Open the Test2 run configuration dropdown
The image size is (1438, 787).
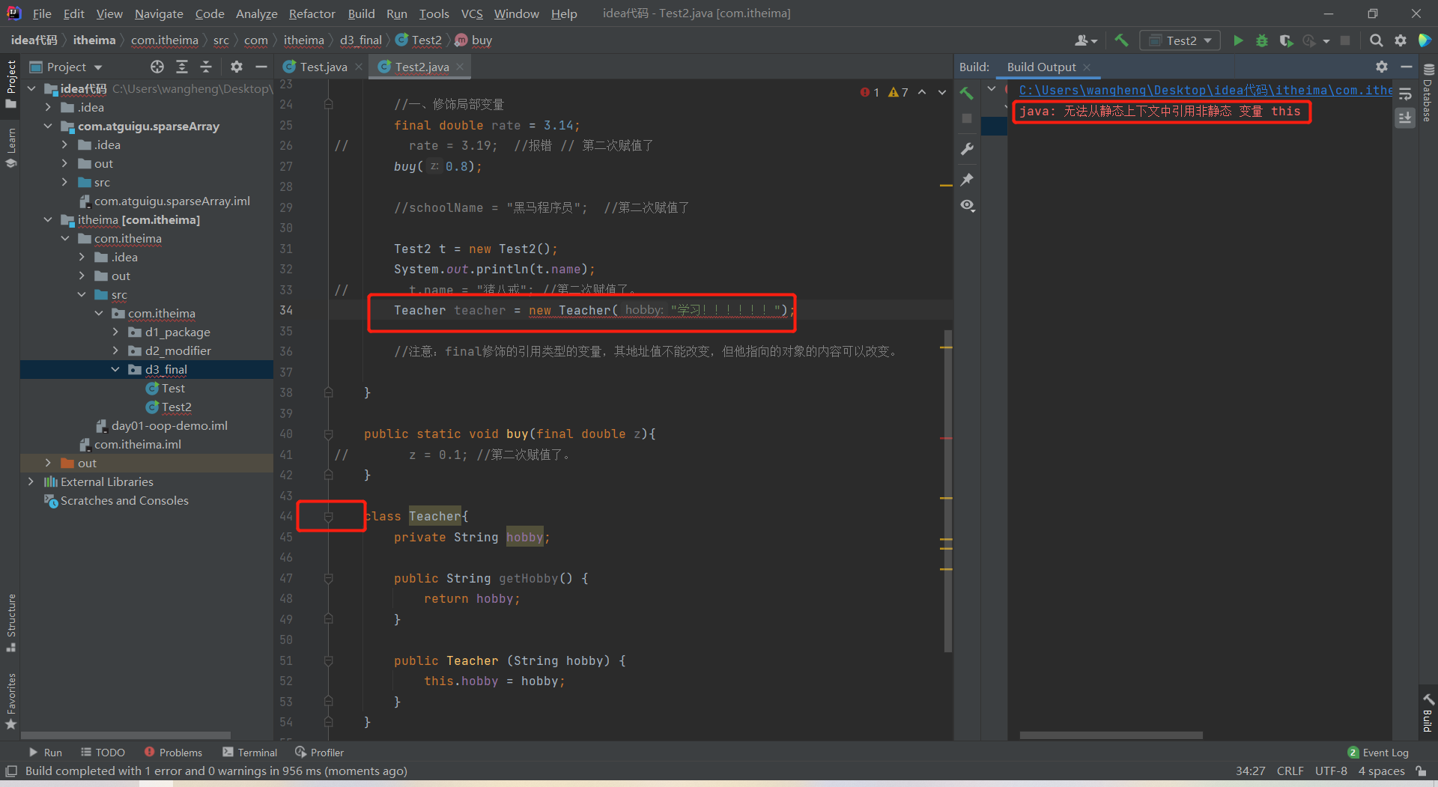tap(1180, 40)
